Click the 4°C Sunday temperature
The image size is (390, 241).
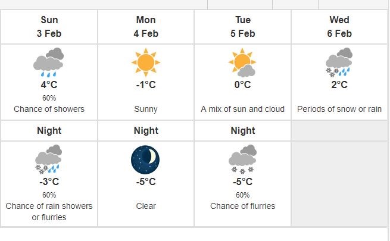pyautogui.click(x=49, y=84)
